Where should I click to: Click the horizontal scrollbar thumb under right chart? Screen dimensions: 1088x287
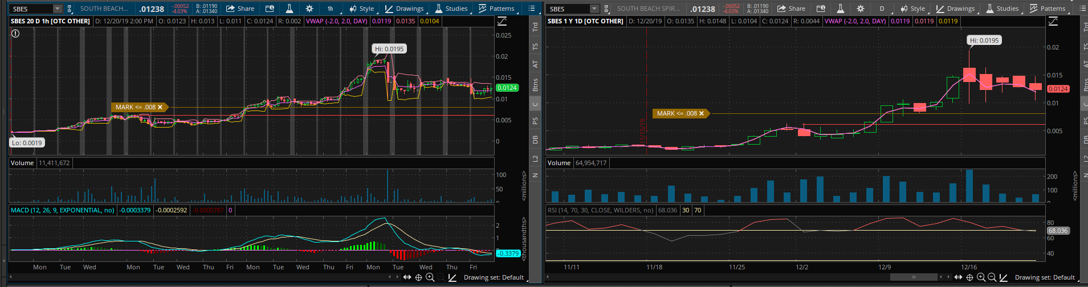click(914, 277)
